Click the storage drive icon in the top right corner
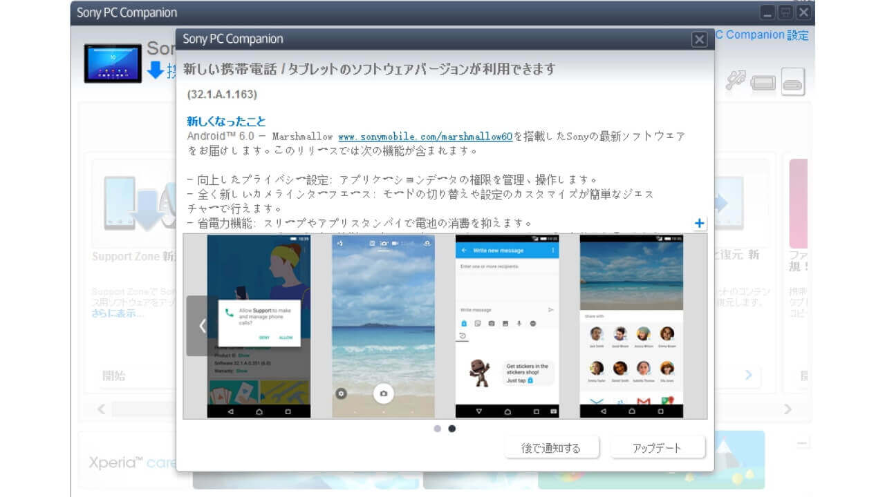The height and width of the screenshot is (497, 885). click(x=793, y=81)
